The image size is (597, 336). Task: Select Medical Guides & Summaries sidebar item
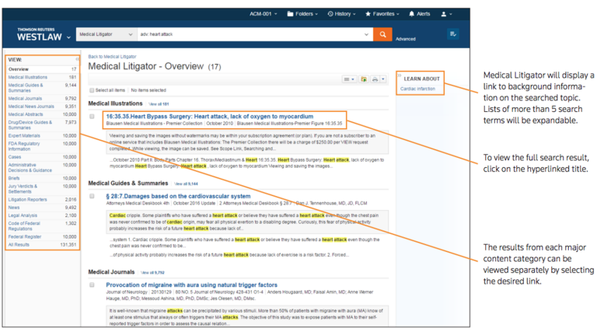(26, 88)
